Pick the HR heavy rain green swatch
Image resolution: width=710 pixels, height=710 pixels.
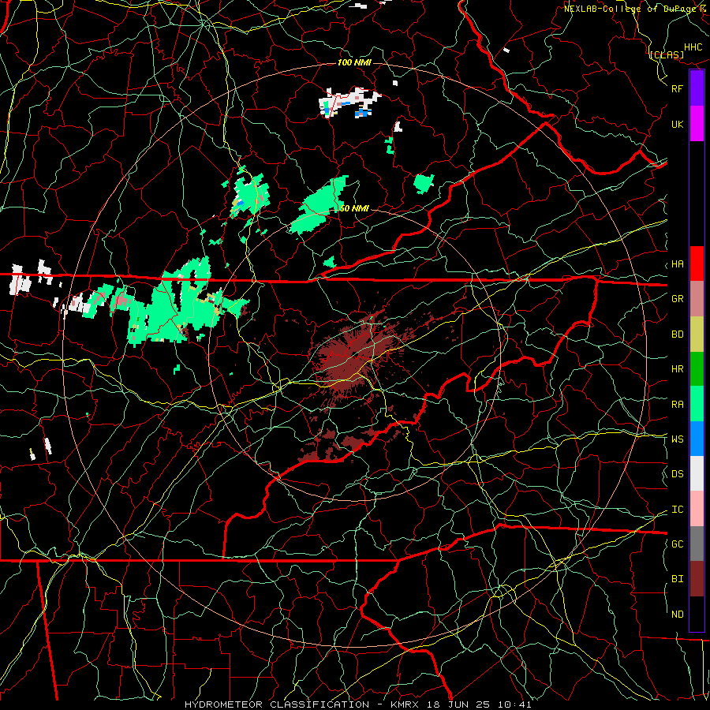point(697,369)
